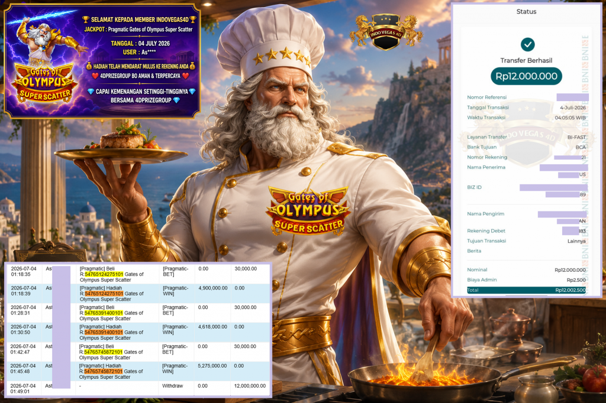Click the Indo Vegas 4D horse crest logo

386,32
